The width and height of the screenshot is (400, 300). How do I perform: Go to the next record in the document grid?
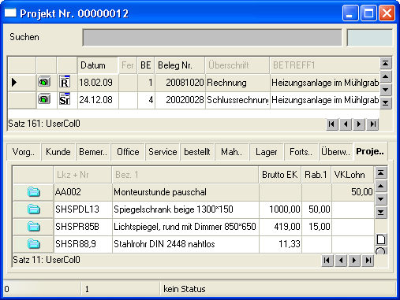pos(359,124)
